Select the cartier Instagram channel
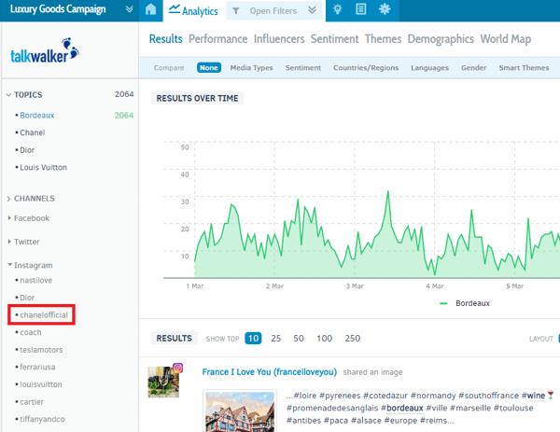 click(32, 402)
